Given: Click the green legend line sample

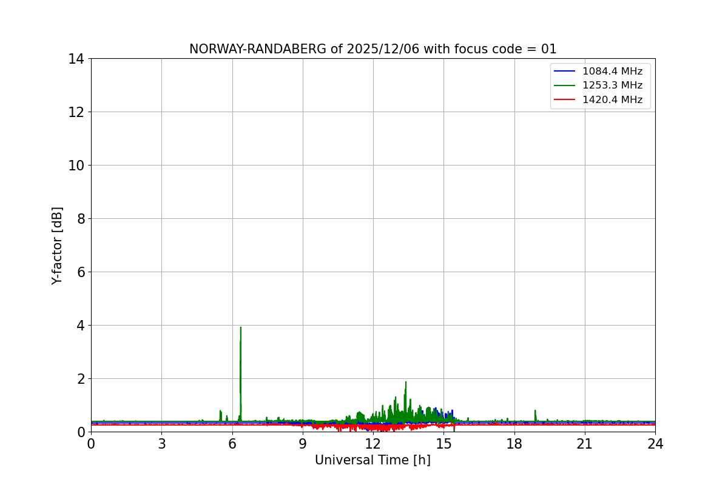Looking at the screenshot, I should 565,86.
